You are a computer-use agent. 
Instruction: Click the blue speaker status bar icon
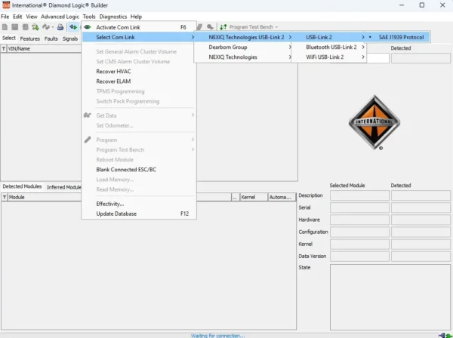tap(442, 336)
